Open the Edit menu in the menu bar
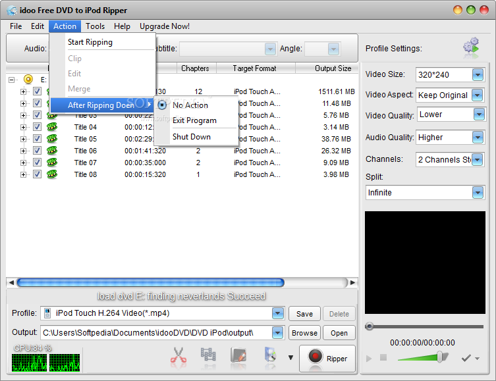The image size is (496, 381). click(x=38, y=26)
